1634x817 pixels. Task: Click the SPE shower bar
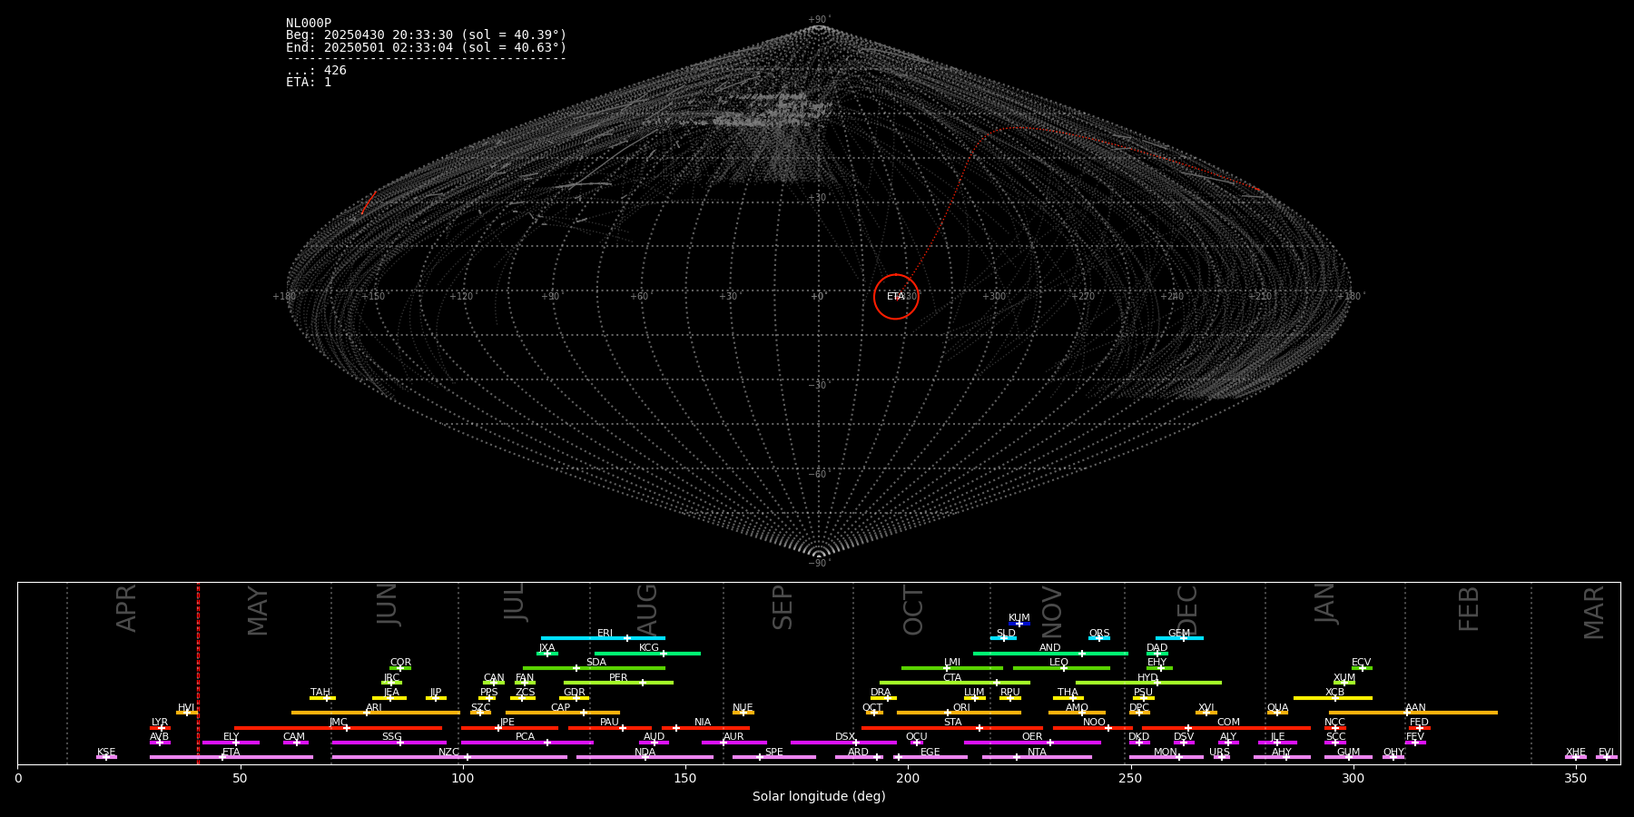774,757
